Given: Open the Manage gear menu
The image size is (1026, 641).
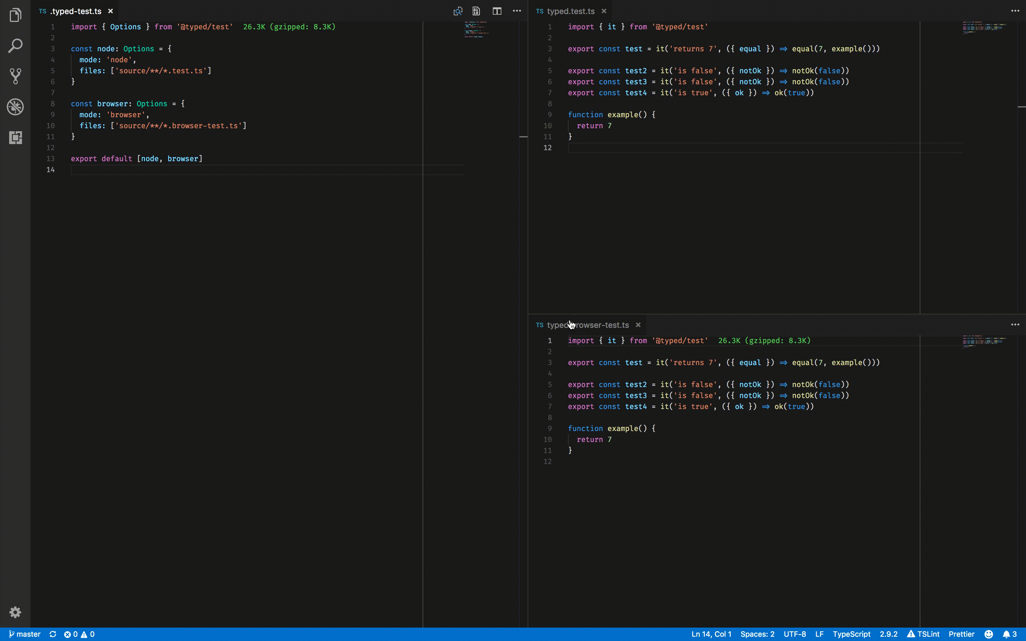Looking at the screenshot, I should 15,612.
